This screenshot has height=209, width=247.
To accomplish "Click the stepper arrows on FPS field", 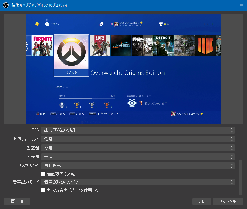I will 232,130.
